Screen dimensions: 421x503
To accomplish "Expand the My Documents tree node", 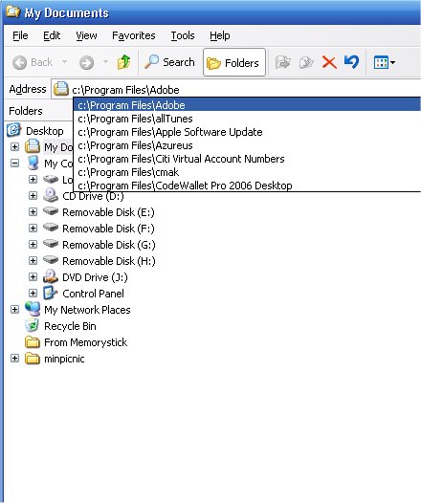I will point(14,147).
